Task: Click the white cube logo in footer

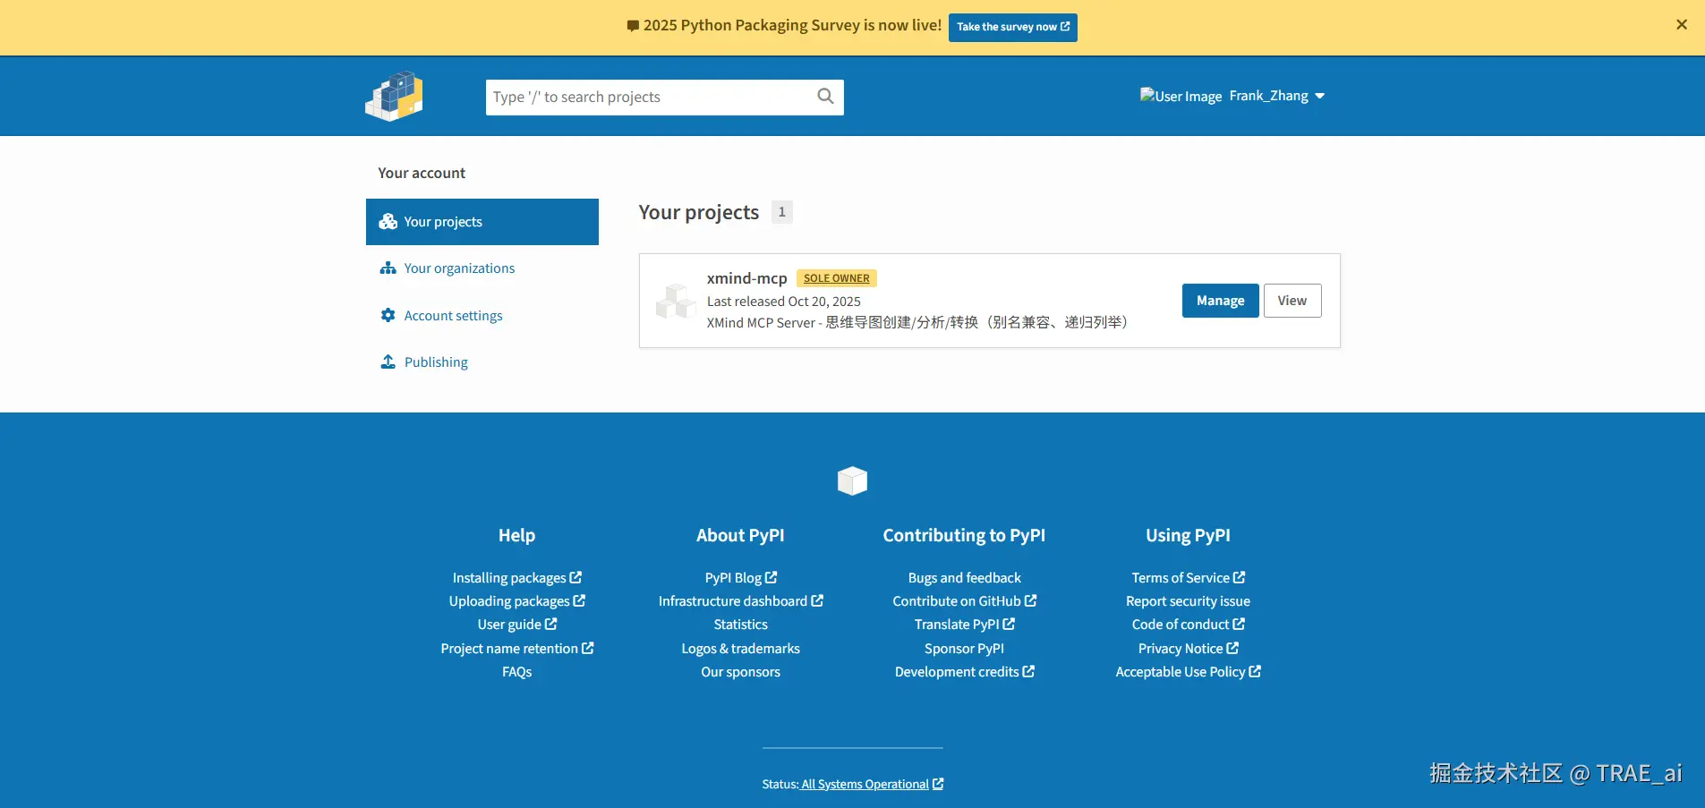Action: click(852, 481)
